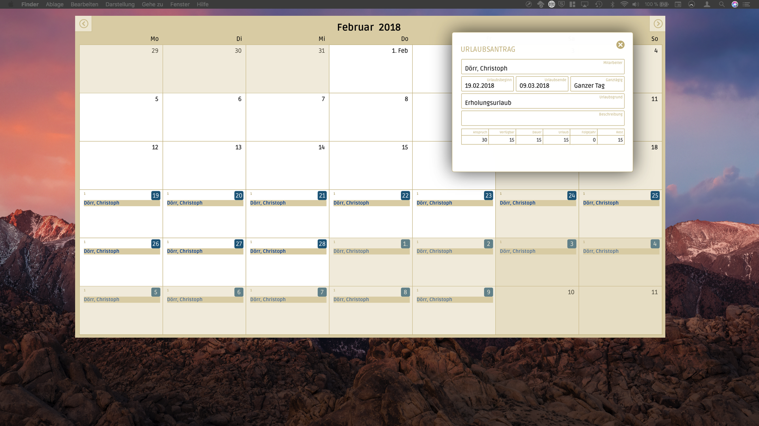759x426 pixels.
Task: Click the cloud sync icon in menu bar
Action: point(540,4)
